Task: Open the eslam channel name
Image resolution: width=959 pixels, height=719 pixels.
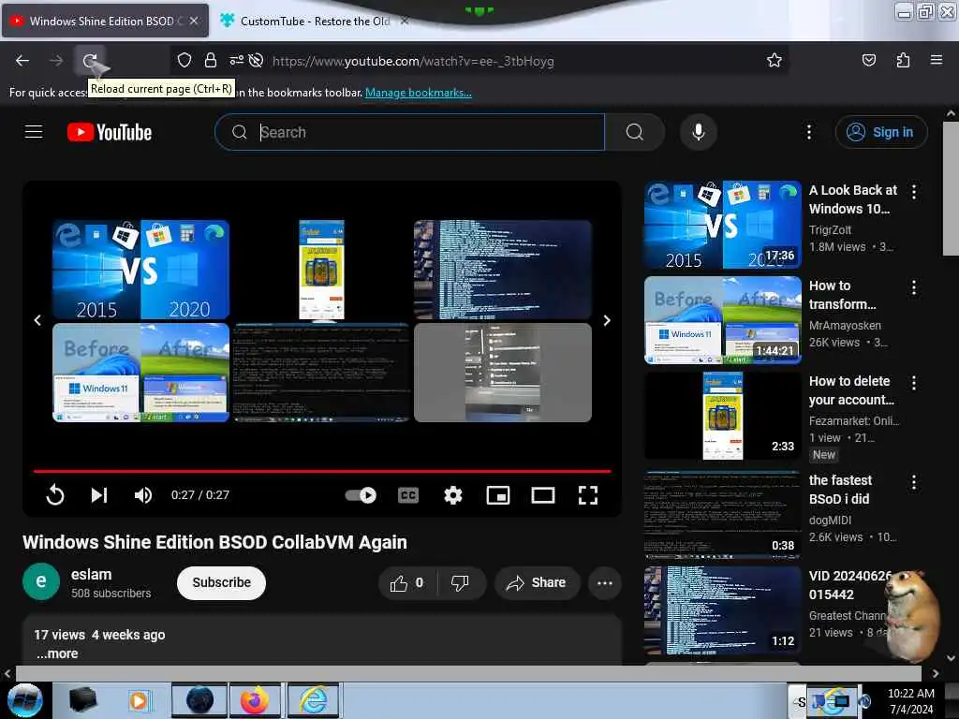Action: [x=91, y=574]
